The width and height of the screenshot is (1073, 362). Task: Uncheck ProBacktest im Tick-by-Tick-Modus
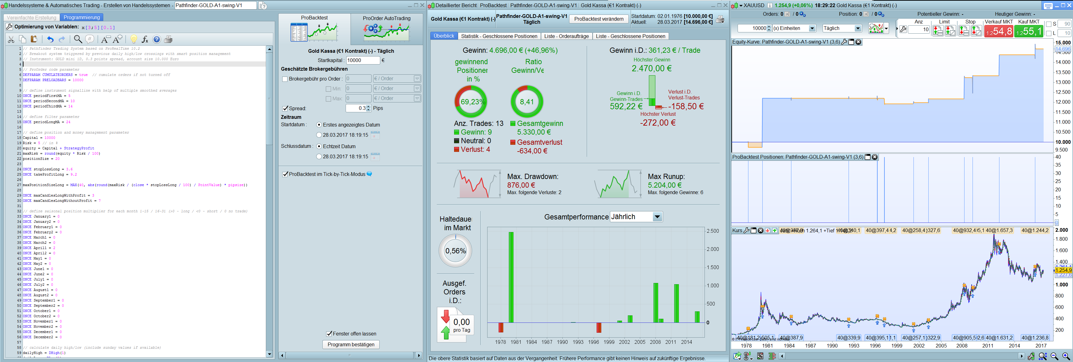285,174
